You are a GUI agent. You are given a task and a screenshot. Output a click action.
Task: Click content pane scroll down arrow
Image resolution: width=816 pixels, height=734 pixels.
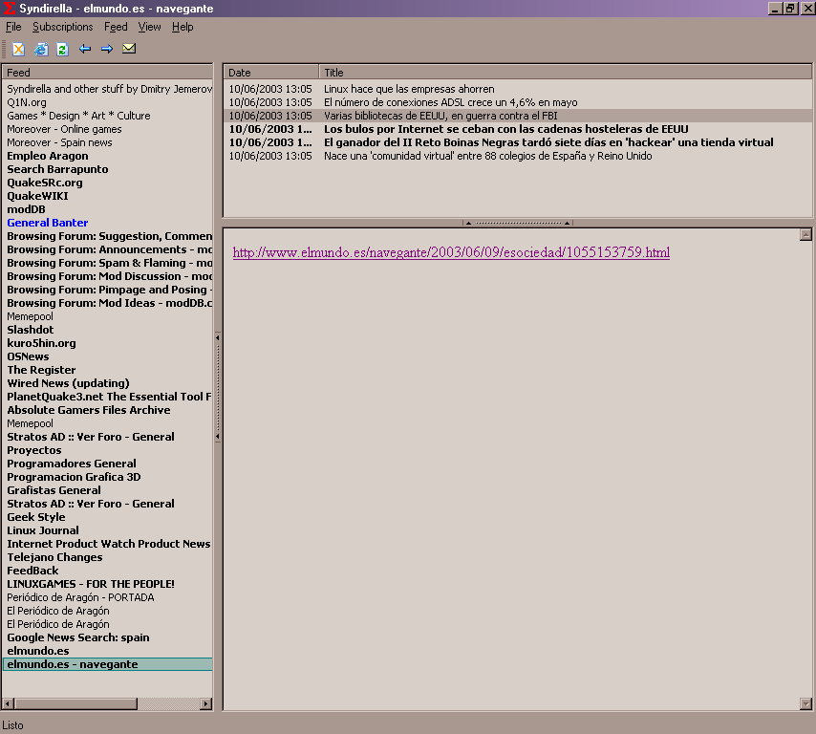tap(805, 703)
